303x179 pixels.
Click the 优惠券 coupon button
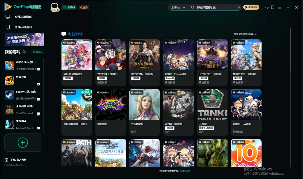84,8
